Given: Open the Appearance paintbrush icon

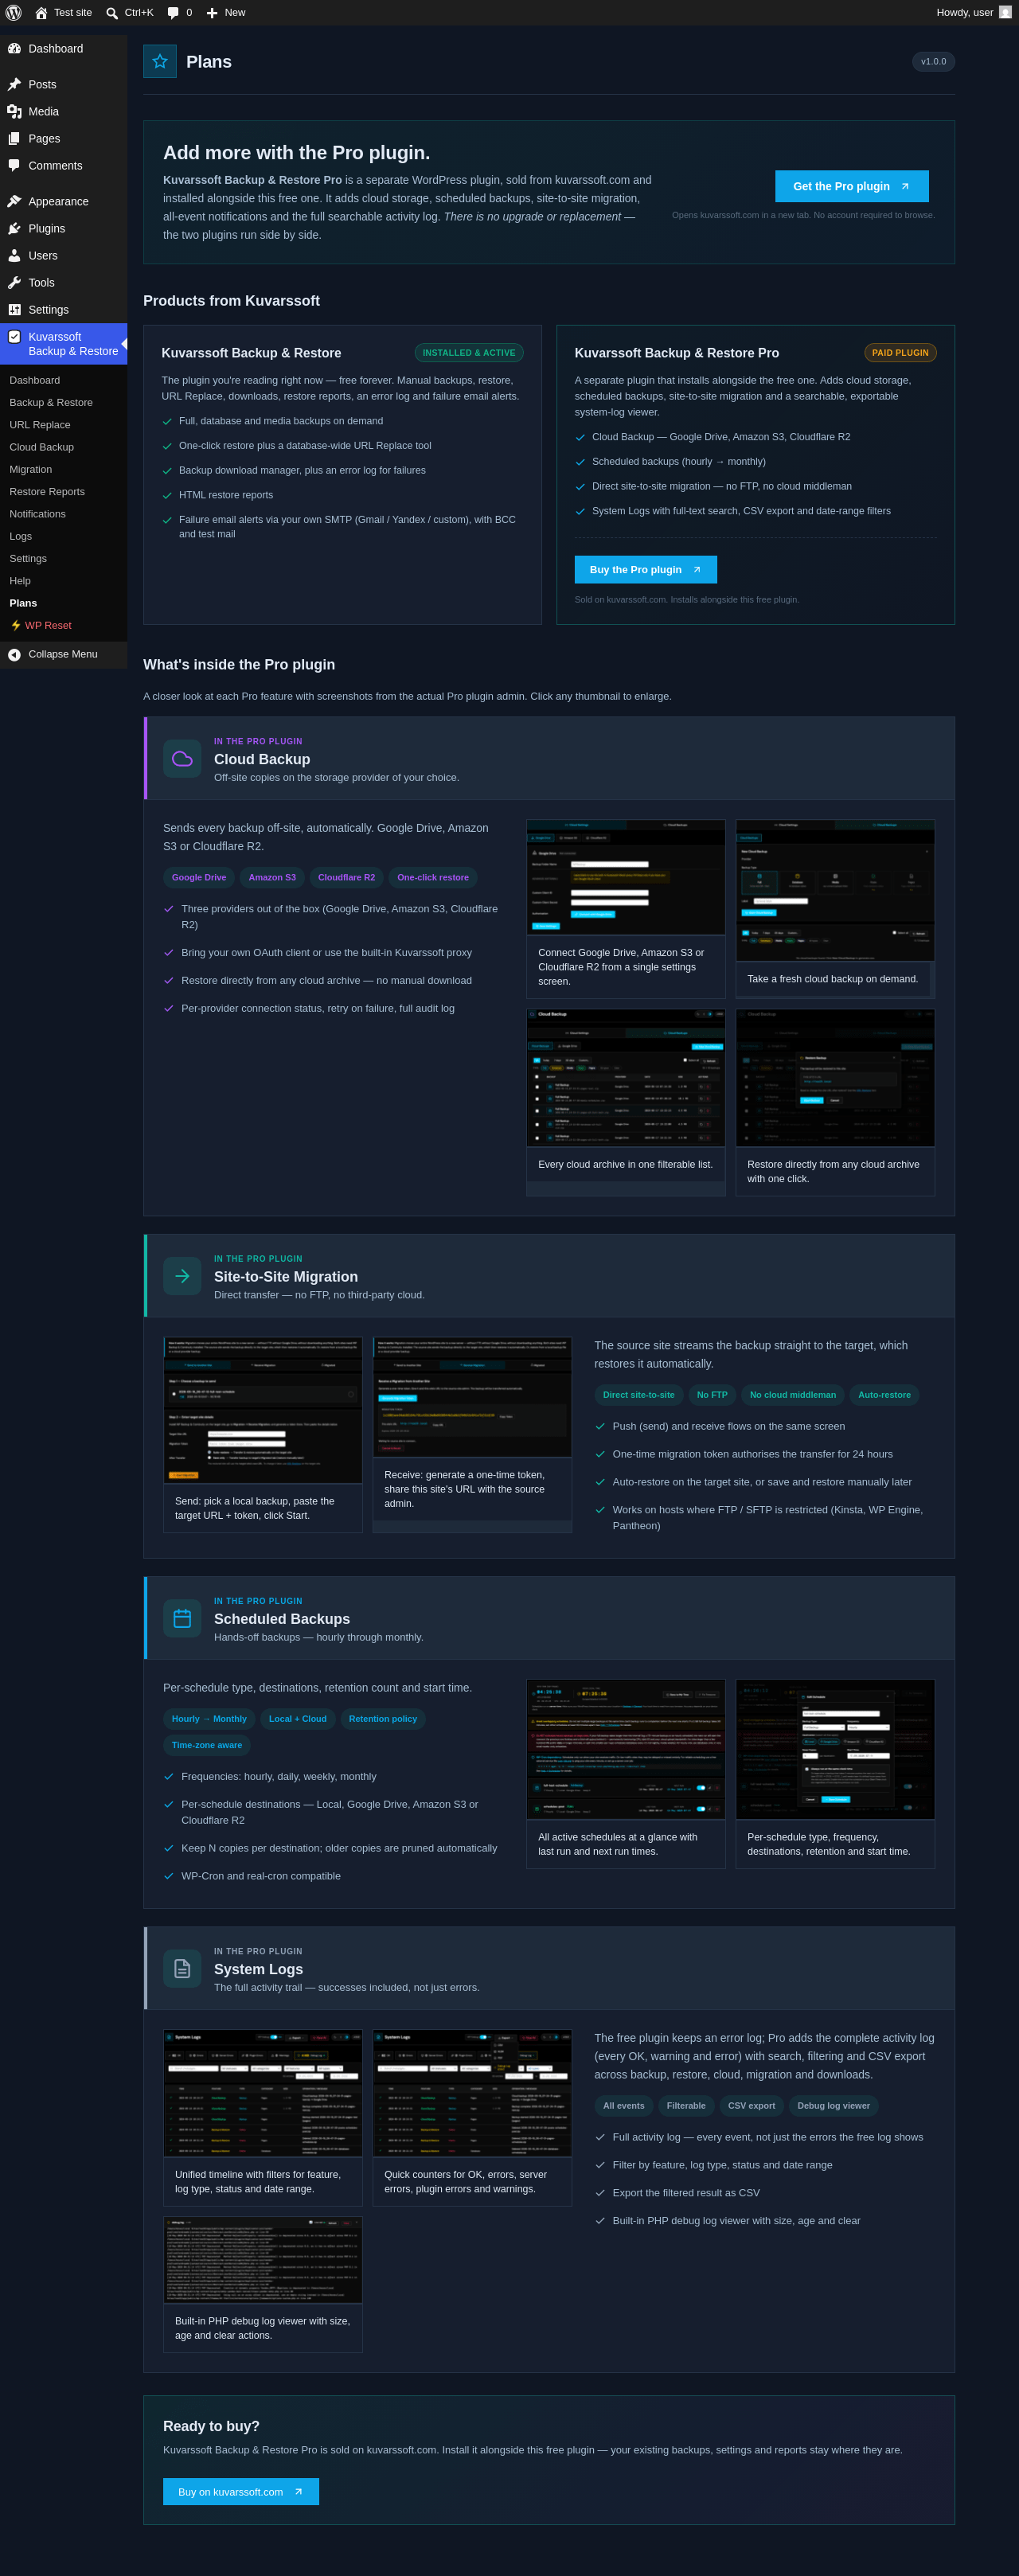Looking at the screenshot, I should [14, 202].
